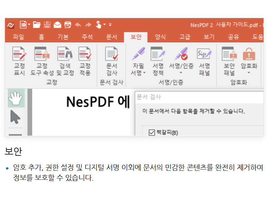
Task: Click the '이 문서에서 다음 항목을 제거할 수 있습니다.' text
Action: click(x=193, y=111)
